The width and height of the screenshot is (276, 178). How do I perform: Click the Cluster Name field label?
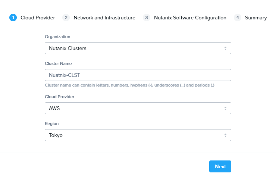[x=58, y=63]
